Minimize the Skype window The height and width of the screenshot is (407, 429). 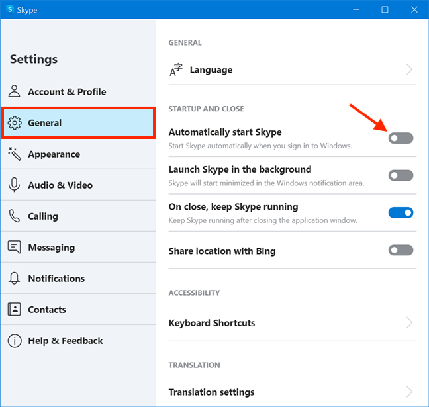356,9
